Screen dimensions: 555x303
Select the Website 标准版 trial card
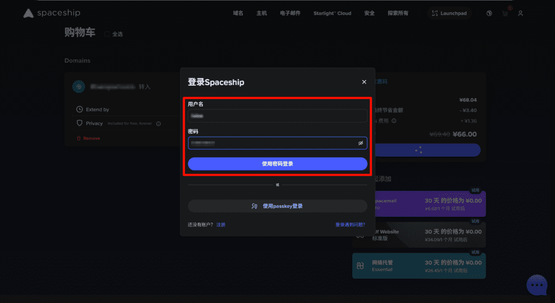(x=419, y=235)
